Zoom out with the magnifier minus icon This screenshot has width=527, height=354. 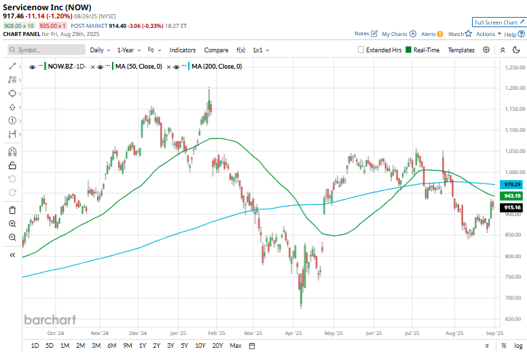coord(12,237)
